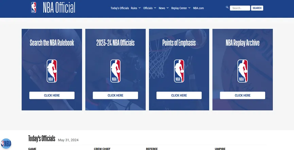Focus the Search text field
The image size is (294, 150).
pyautogui.click(x=240, y=8)
